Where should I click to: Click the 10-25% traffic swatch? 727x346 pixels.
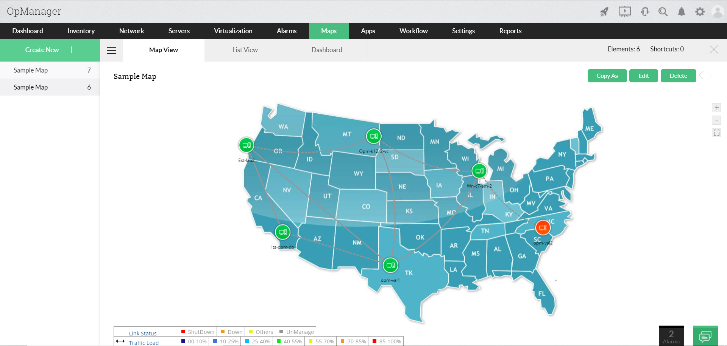tap(215, 341)
